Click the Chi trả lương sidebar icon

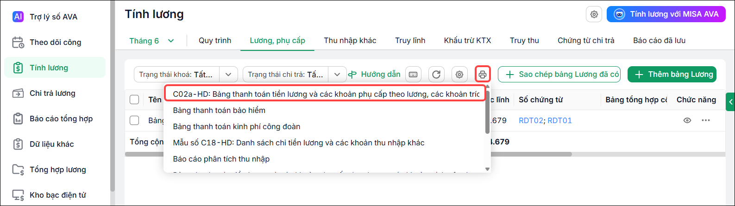tap(18, 93)
